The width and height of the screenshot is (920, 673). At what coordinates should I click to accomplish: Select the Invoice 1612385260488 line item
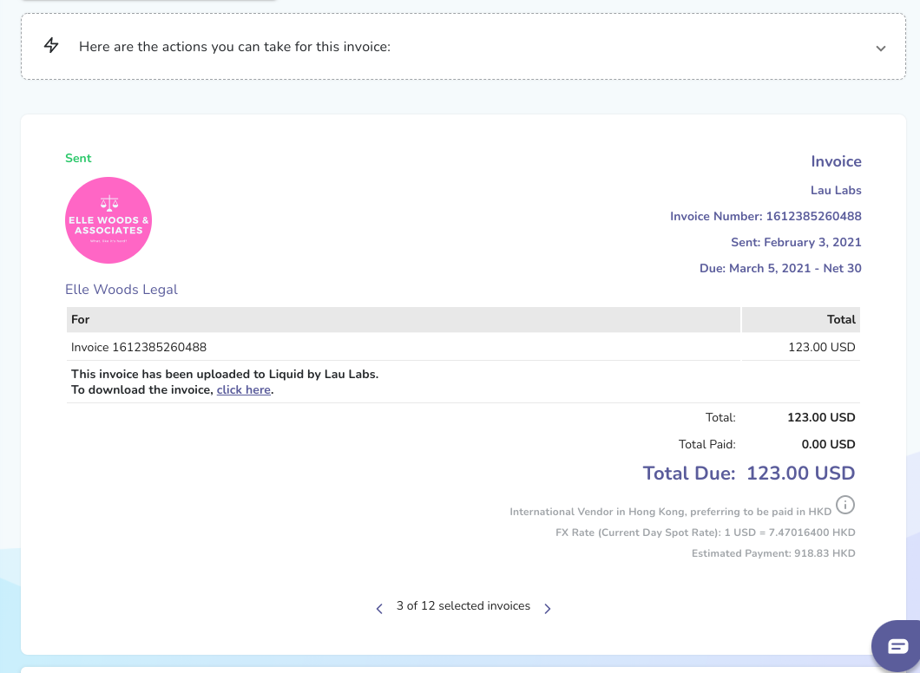pyautogui.click(x=139, y=347)
